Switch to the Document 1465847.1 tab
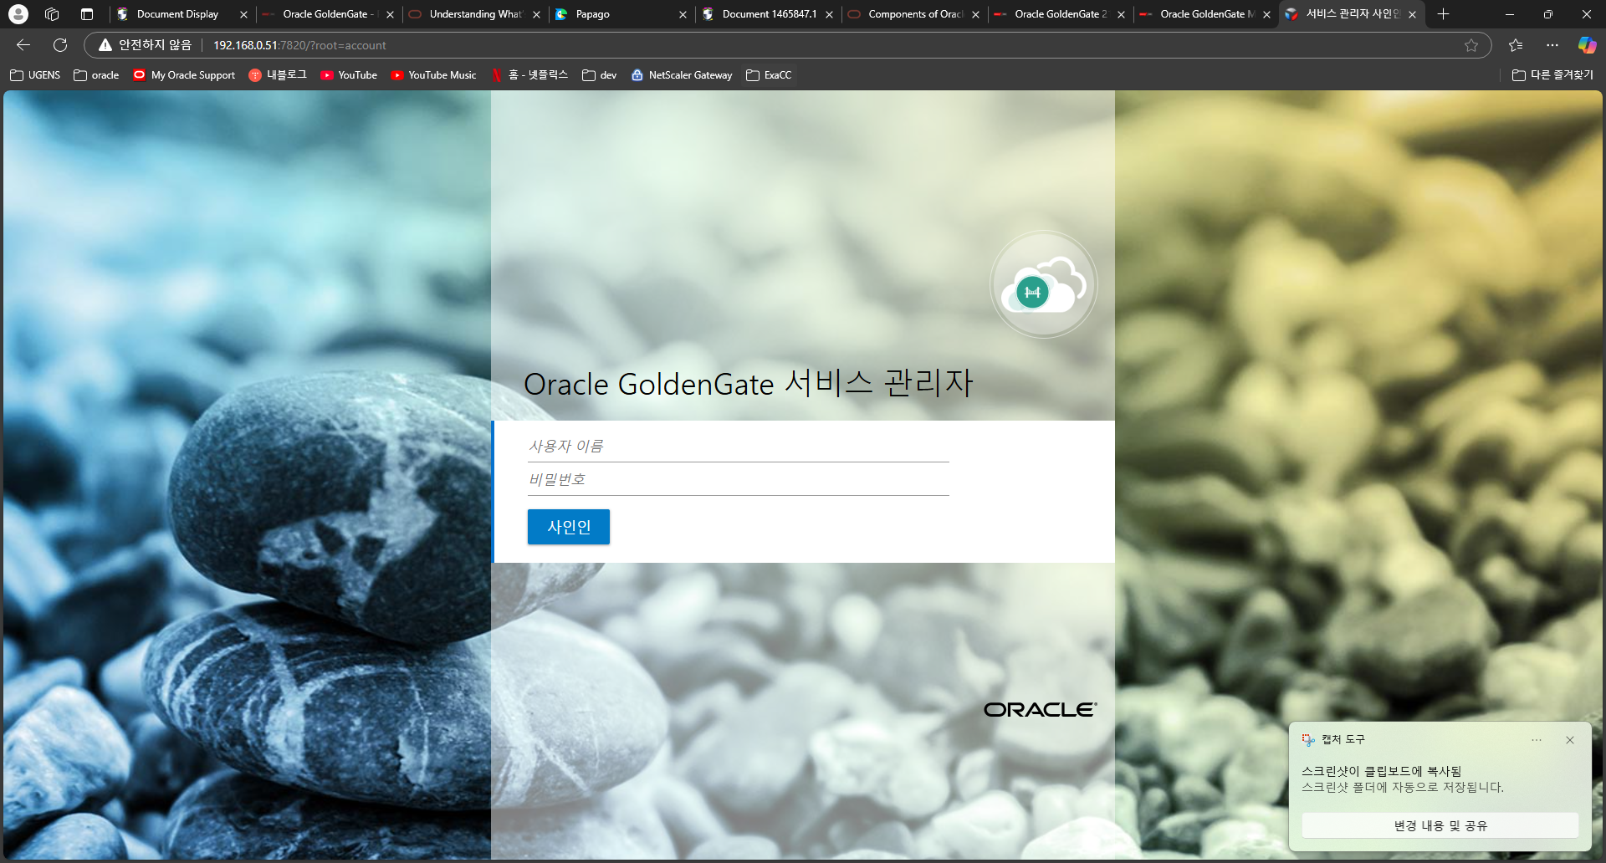This screenshot has height=863, width=1606. (x=769, y=14)
